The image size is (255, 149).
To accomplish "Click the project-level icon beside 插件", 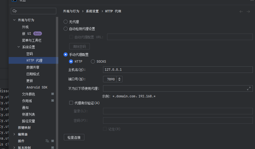I will tap(52, 141).
